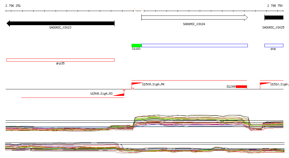Click the SAOUHSC_03025 label text
The width and height of the screenshot is (289, 158).
coord(273,27)
